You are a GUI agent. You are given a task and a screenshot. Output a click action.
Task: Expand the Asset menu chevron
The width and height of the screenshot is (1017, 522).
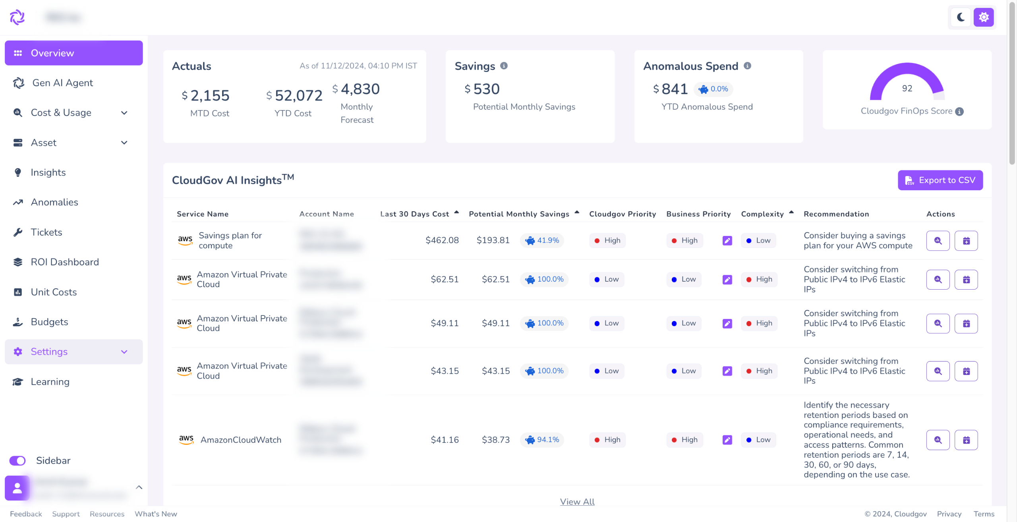click(124, 143)
